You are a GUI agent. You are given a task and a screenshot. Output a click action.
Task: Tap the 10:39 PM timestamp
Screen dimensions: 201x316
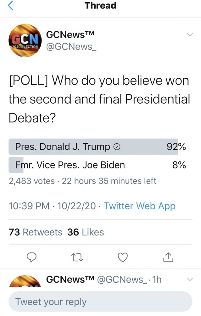(x=29, y=206)
